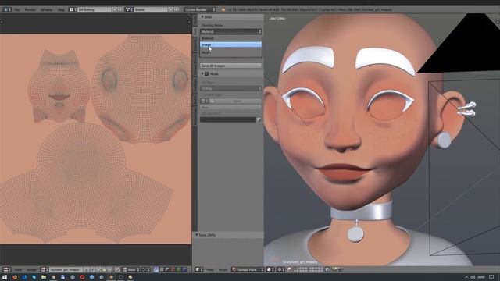
Task: Click the Blender icon in the taskbar
Action: pyautogui.click(x=111, y=277)
